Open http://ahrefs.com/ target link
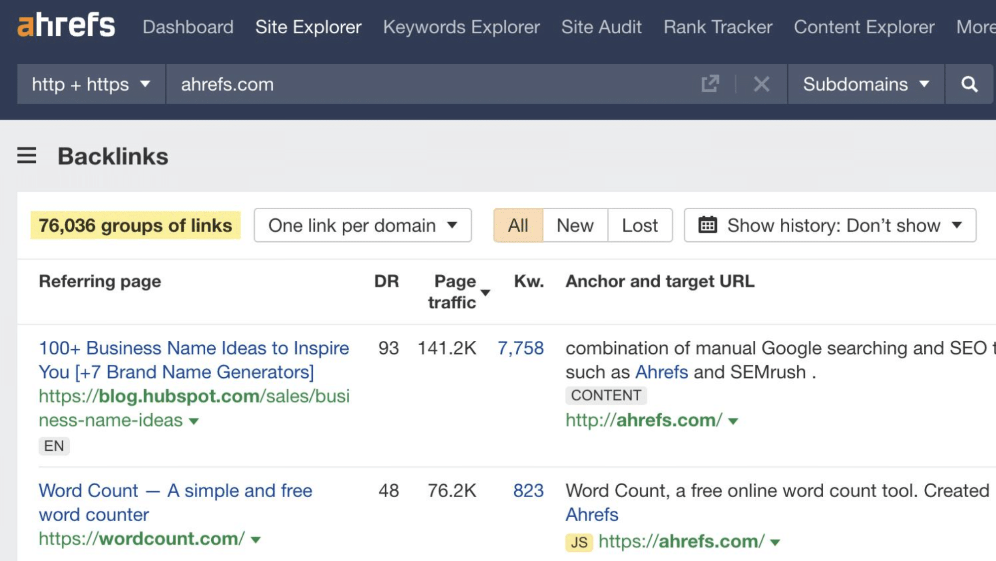 (644, 420)
